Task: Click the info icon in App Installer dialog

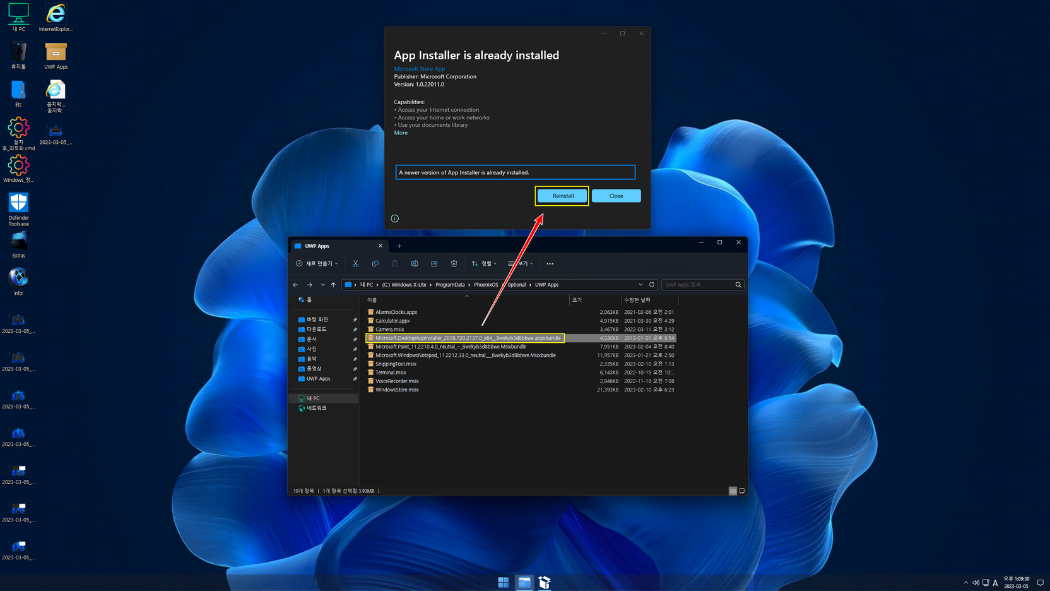Action: click(x=394, y=218)
